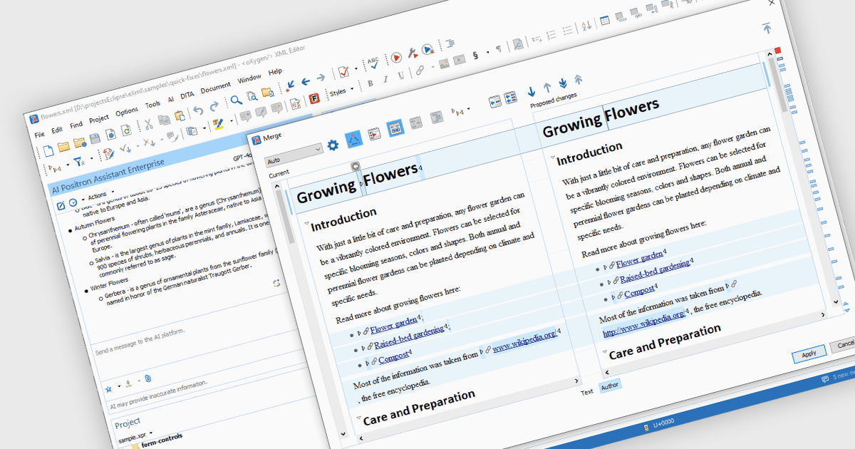Click the Last modification arrow icon
The width and height of the screenshot is (855, 449).
[290, 86]
